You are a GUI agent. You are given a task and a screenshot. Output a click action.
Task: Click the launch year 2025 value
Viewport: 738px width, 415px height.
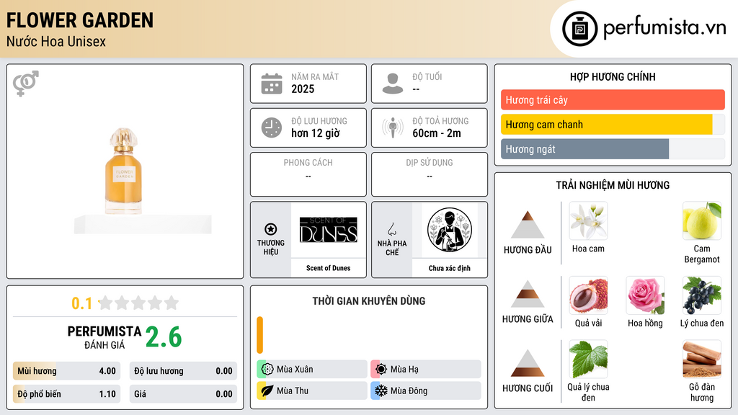tap(303, 89)
